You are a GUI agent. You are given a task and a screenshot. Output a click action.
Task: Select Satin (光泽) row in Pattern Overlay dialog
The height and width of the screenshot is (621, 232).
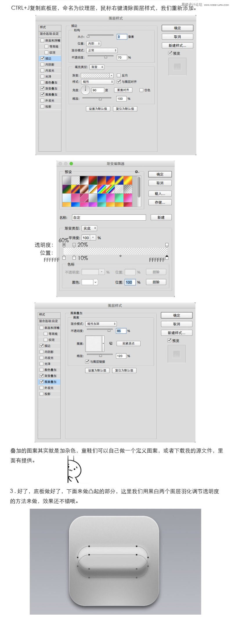tap(49, 364)
